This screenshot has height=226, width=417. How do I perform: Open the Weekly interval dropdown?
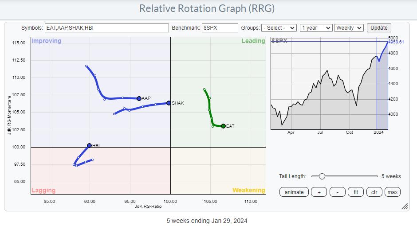tap(349, 28)
